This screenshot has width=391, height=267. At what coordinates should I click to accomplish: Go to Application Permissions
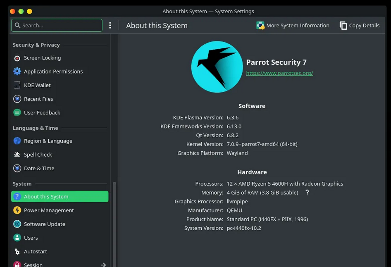(x=60, y=72)
